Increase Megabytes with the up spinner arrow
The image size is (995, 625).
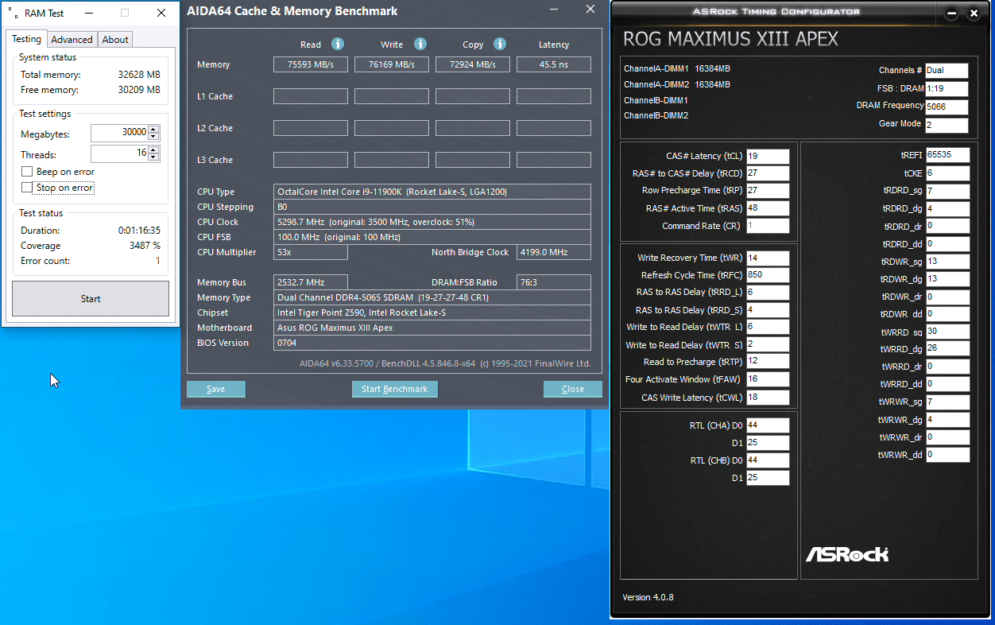153,129
